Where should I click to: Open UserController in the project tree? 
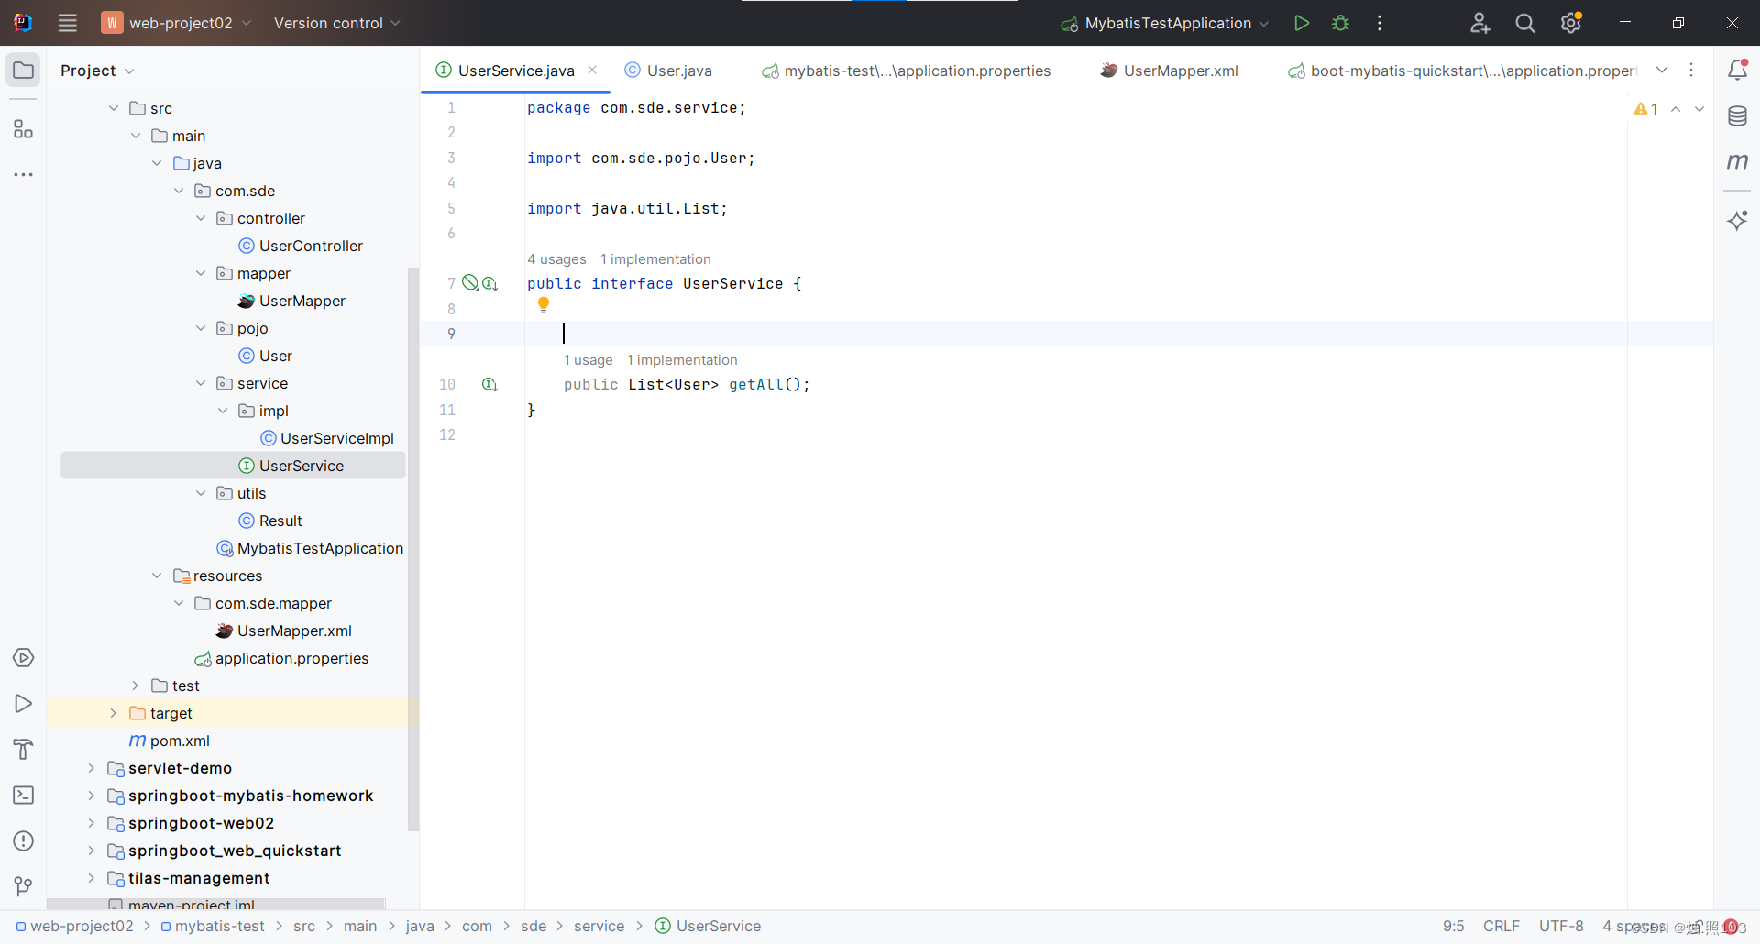point(311,246)
